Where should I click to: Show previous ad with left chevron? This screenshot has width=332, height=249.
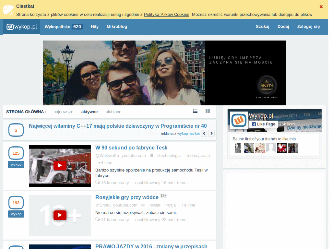[204, 133]
